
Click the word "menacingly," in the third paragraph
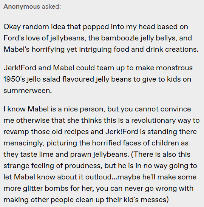[24, 143]
